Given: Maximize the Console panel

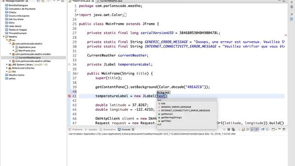Looking at the screenshot, I should click(x=284, y=129).
